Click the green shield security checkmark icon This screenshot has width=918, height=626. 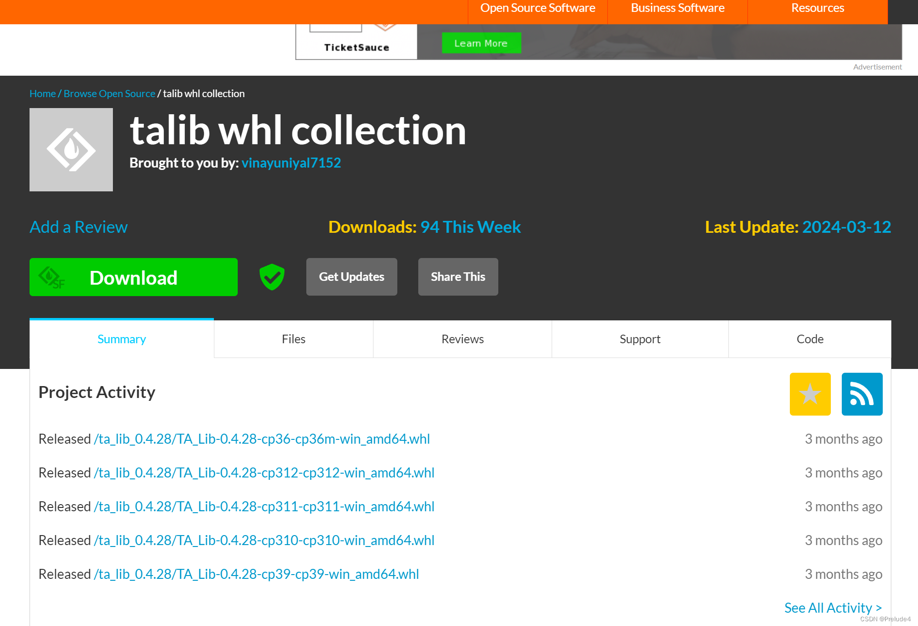[x=272, y=277]
